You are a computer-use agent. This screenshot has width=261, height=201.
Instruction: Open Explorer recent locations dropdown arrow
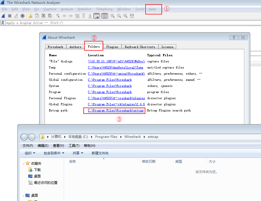38,137
